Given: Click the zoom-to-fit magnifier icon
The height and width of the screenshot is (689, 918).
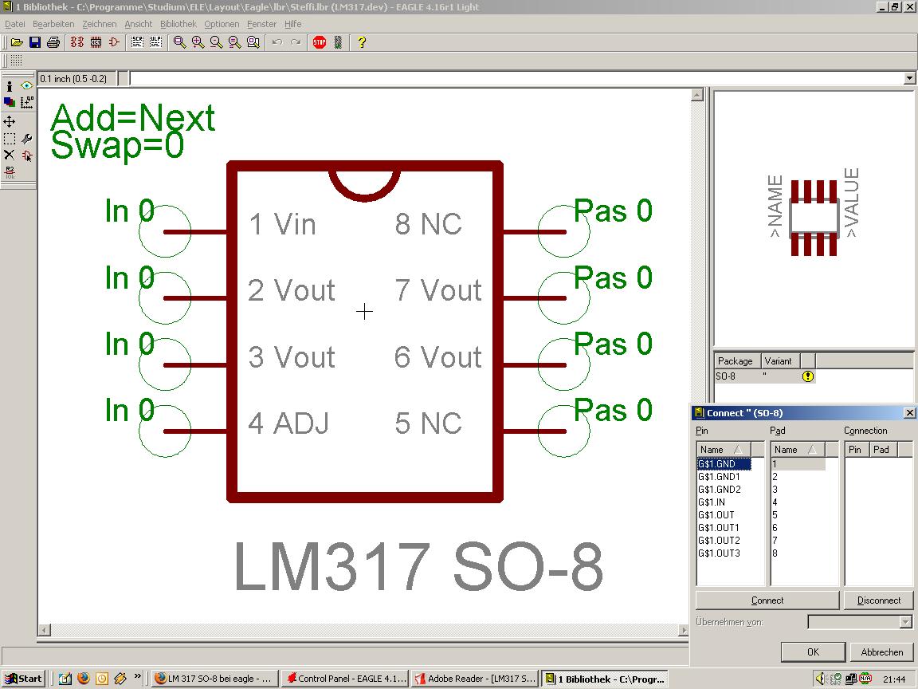Looking at the screenshot, I should pos(180,42).
